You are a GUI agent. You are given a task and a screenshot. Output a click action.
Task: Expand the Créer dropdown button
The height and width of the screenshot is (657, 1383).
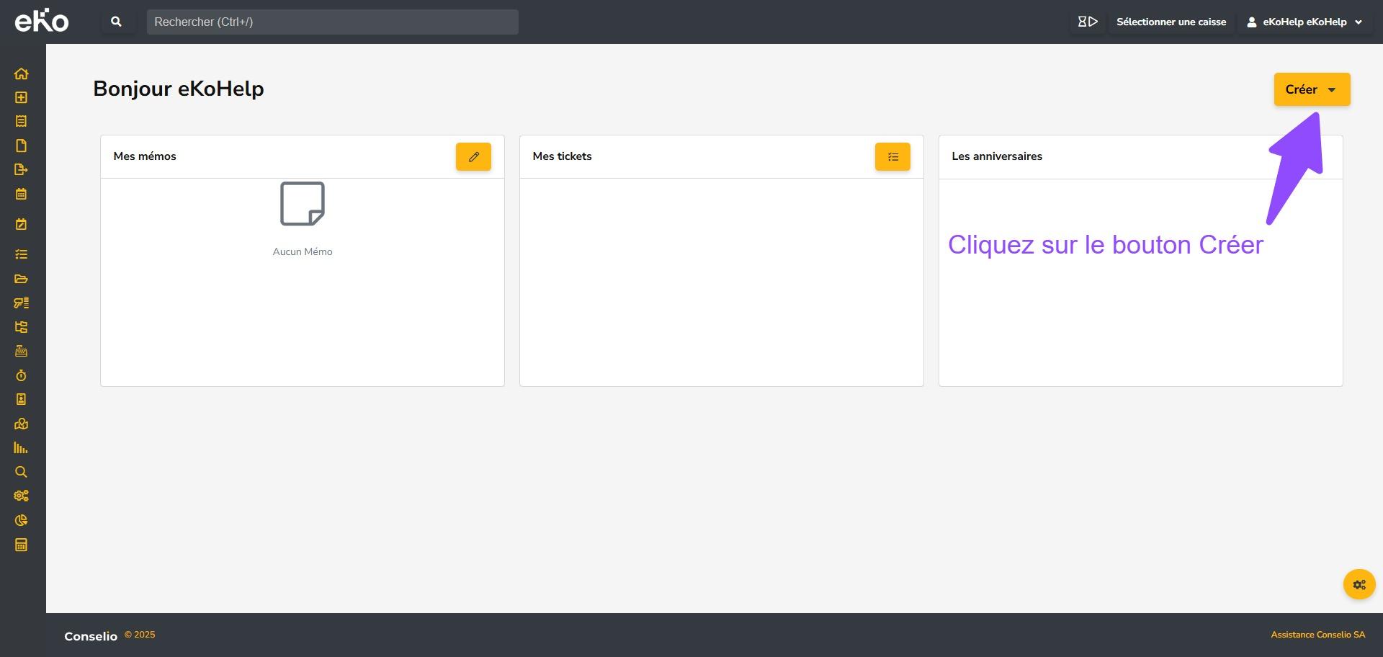1311,89
